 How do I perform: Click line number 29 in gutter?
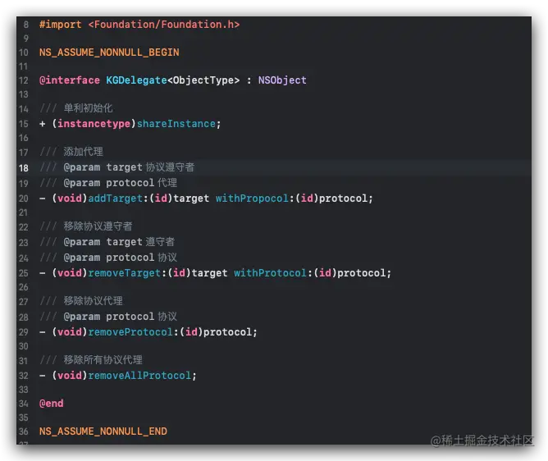click(24, 332)
